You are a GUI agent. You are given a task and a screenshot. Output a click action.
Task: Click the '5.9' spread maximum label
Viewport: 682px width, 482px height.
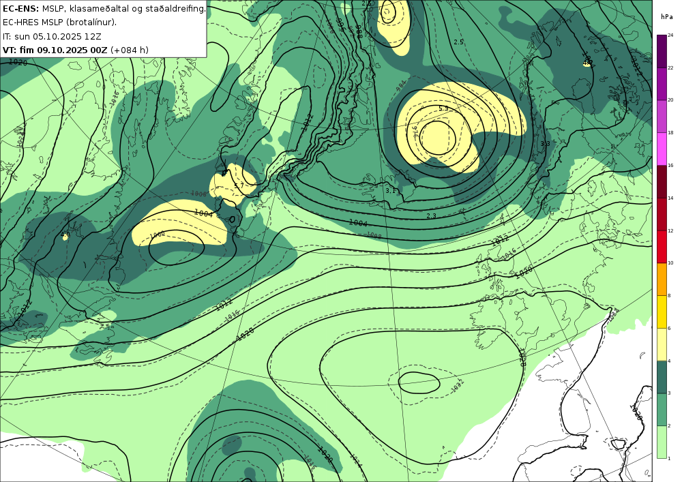coord(443,108)
